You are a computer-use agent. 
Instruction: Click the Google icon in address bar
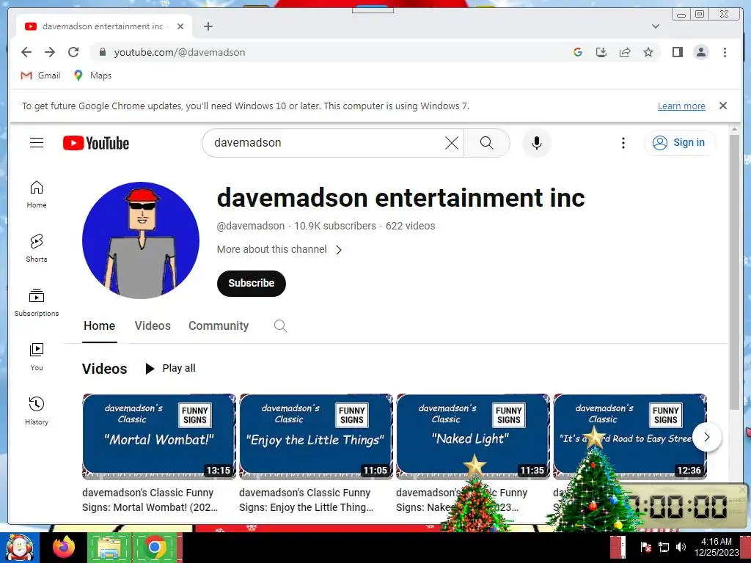point(578,52)
